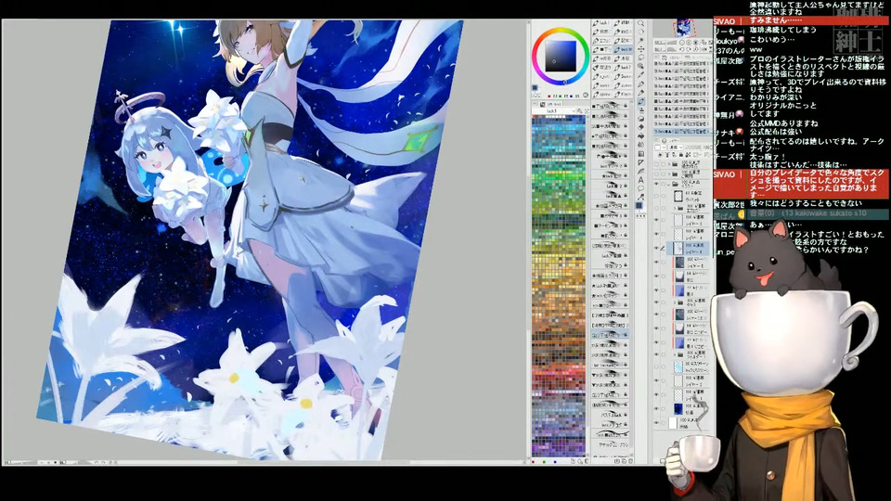Click Navigator rotate right icon
The width and height of the screenshot is (891, 501).
pyautogui.click(x=689, y=49)
